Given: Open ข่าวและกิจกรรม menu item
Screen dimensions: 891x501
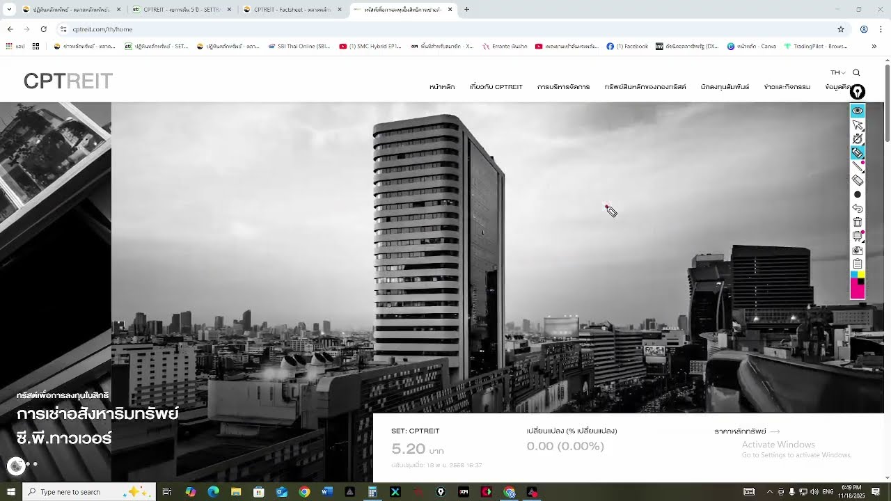Looking at the screenshot, I should tap(787, 87).
